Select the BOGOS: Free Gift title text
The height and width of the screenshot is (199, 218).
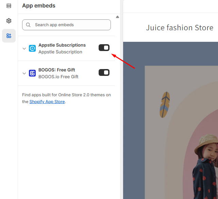57,70
